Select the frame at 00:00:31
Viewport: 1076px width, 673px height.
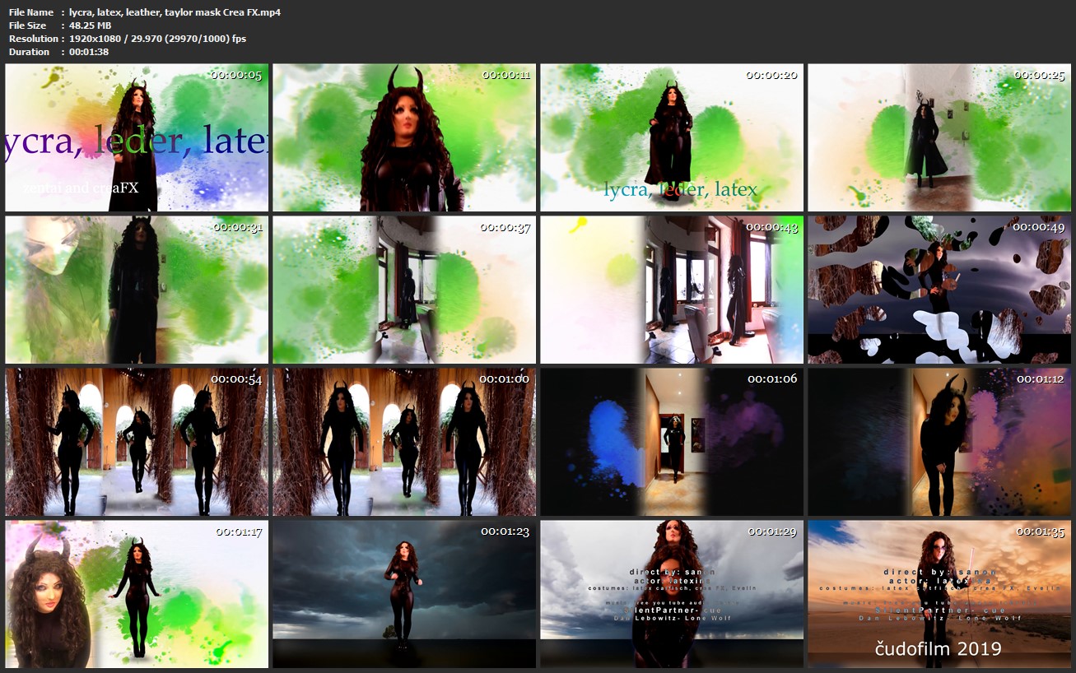pyautogui.click(x=137, y=290)
